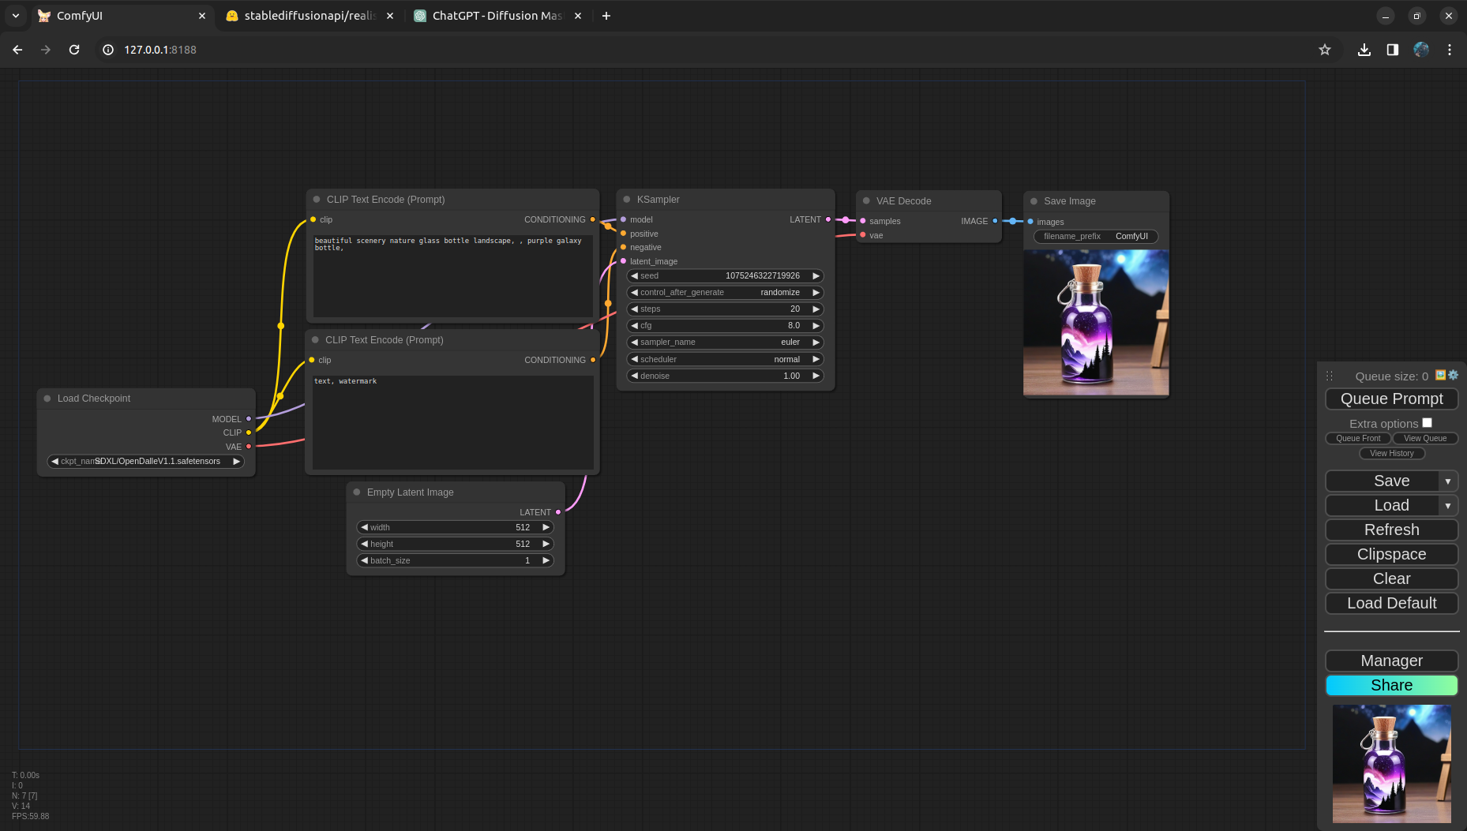Image resolution: width=1467 pixels, height=831 pixels.
Task: Expand the Save button dropdown arrow
Action: pos(1447,481)
